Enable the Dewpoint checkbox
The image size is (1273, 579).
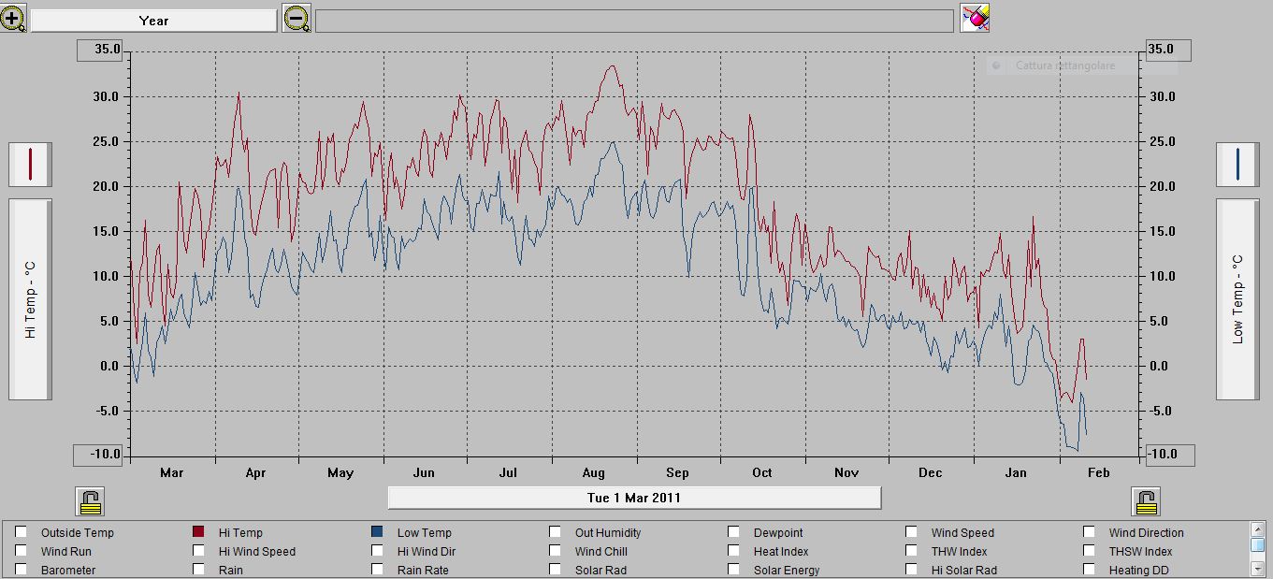(x=734, y=532)
